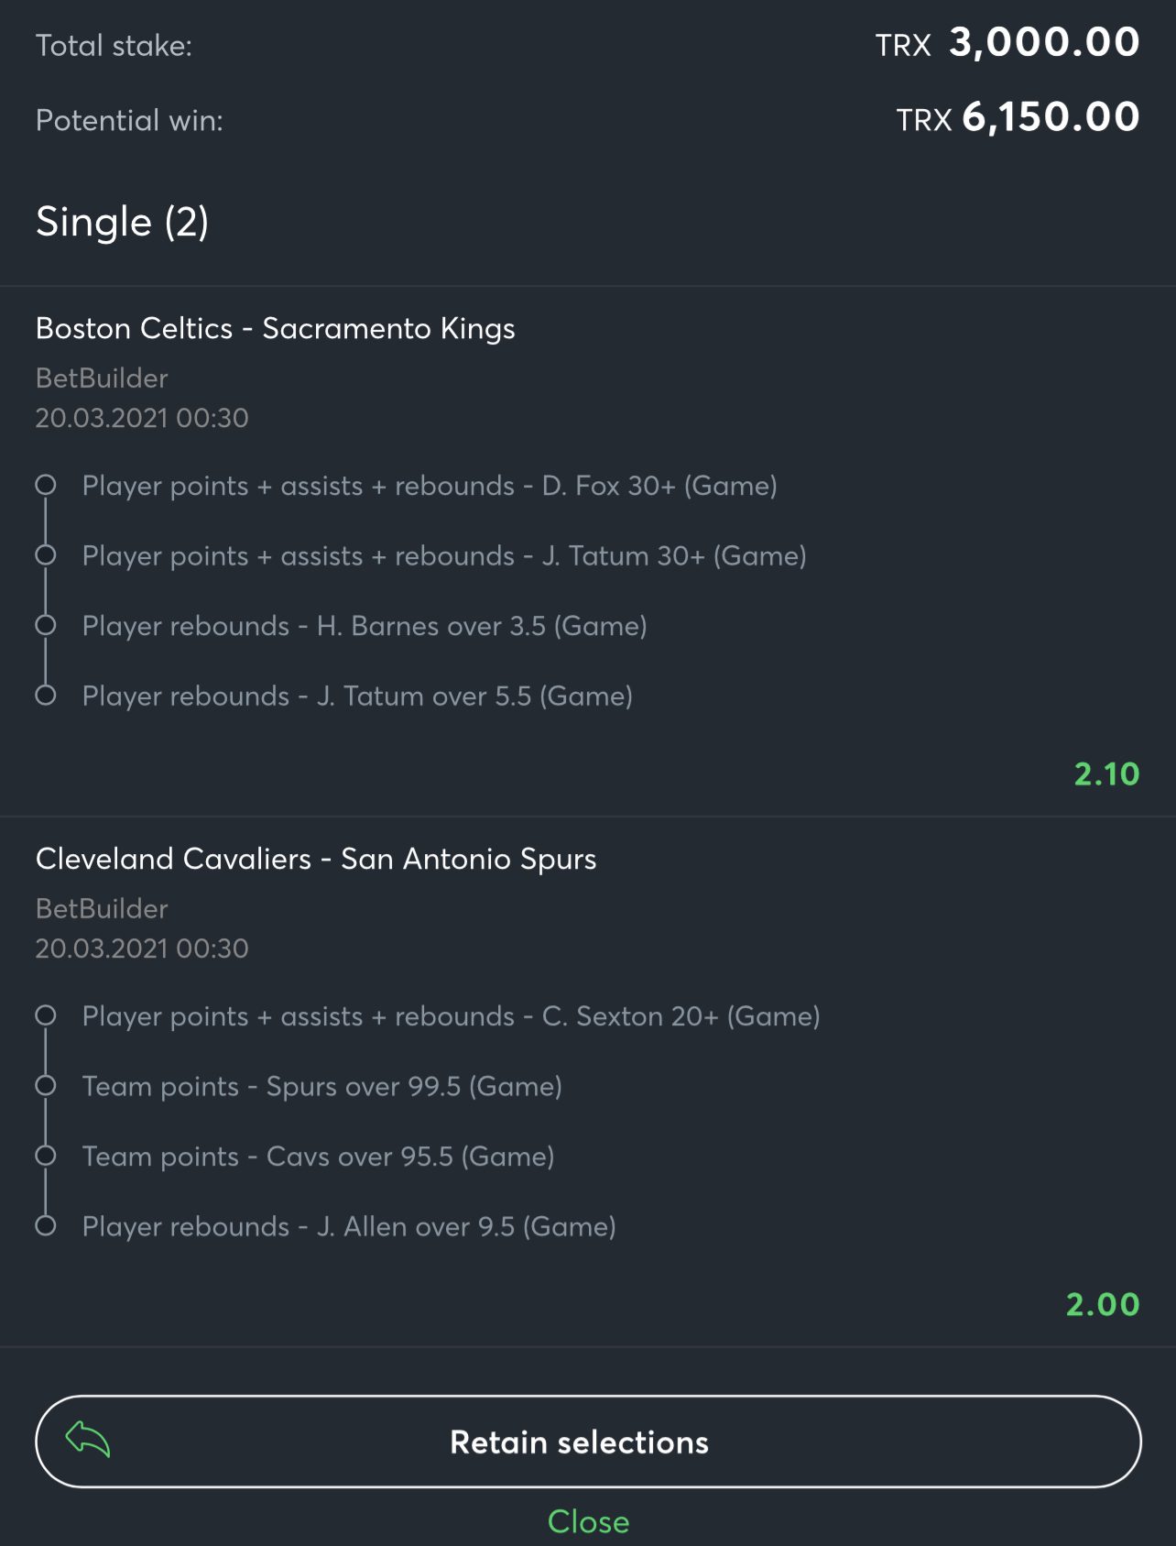Click the Single (2) heading

pos(123,222)
